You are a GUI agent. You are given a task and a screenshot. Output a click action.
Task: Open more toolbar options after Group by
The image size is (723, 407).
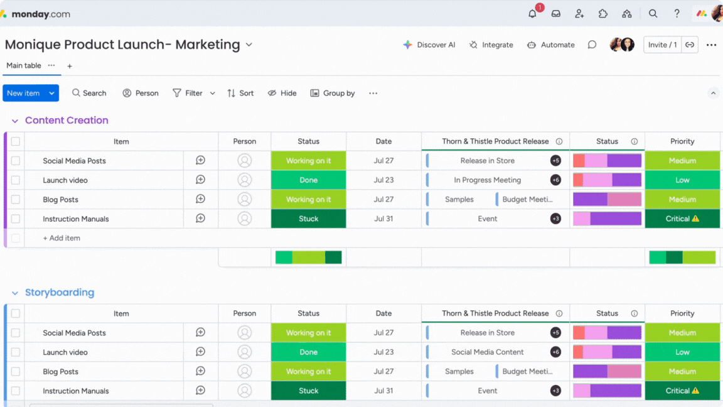point(373,93)
